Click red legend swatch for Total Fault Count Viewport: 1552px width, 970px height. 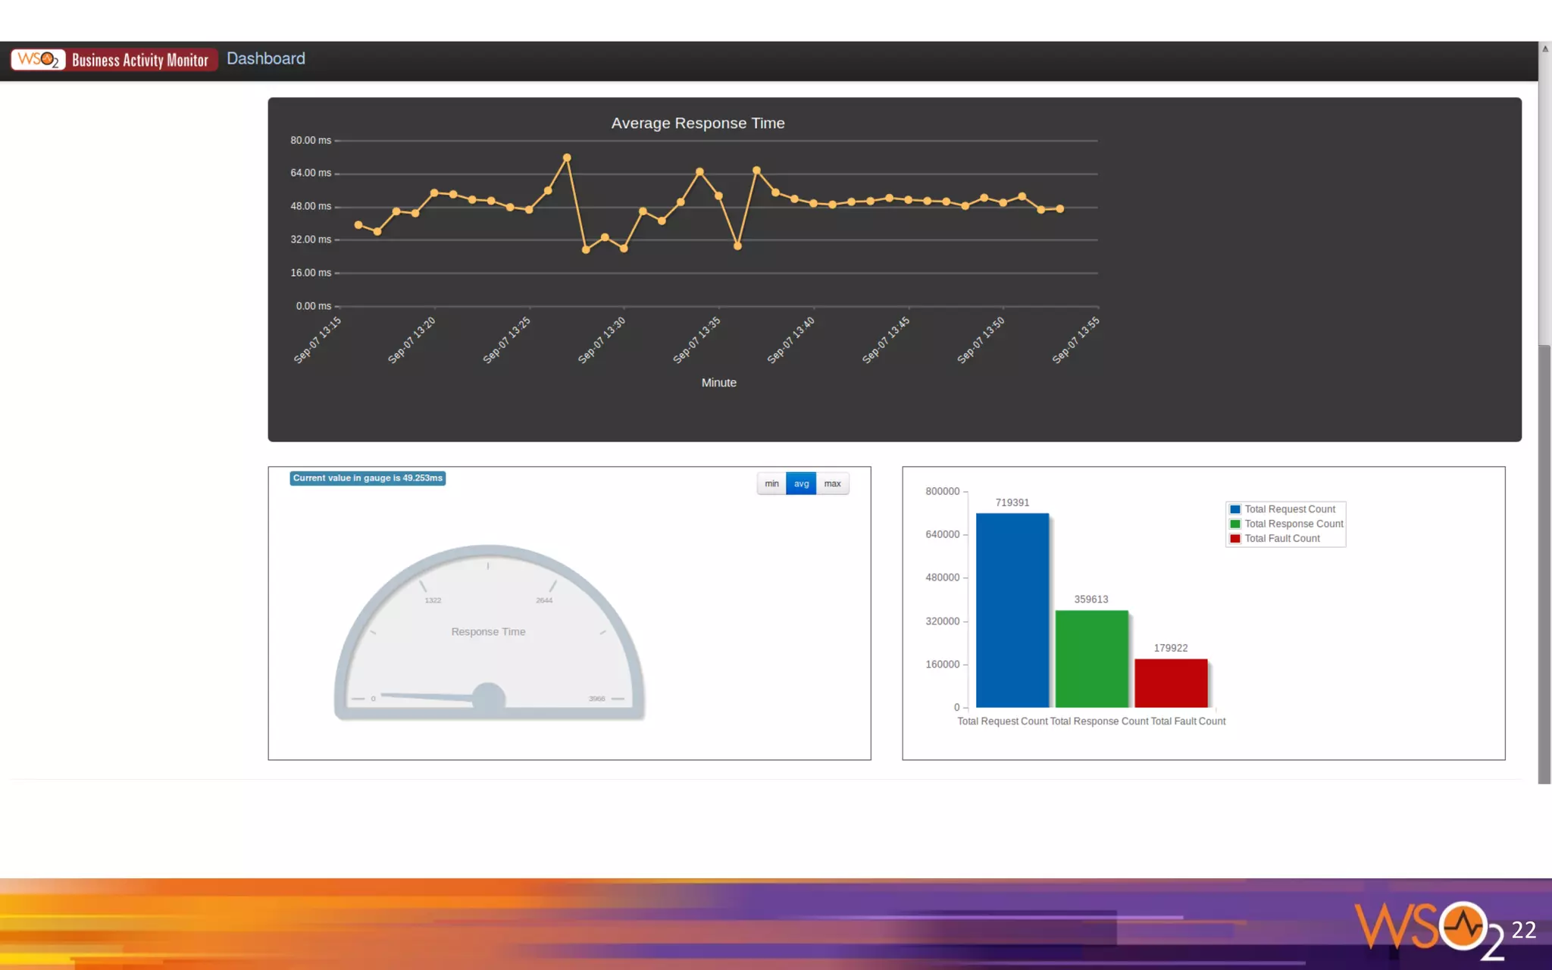[x=1235, y=539]
